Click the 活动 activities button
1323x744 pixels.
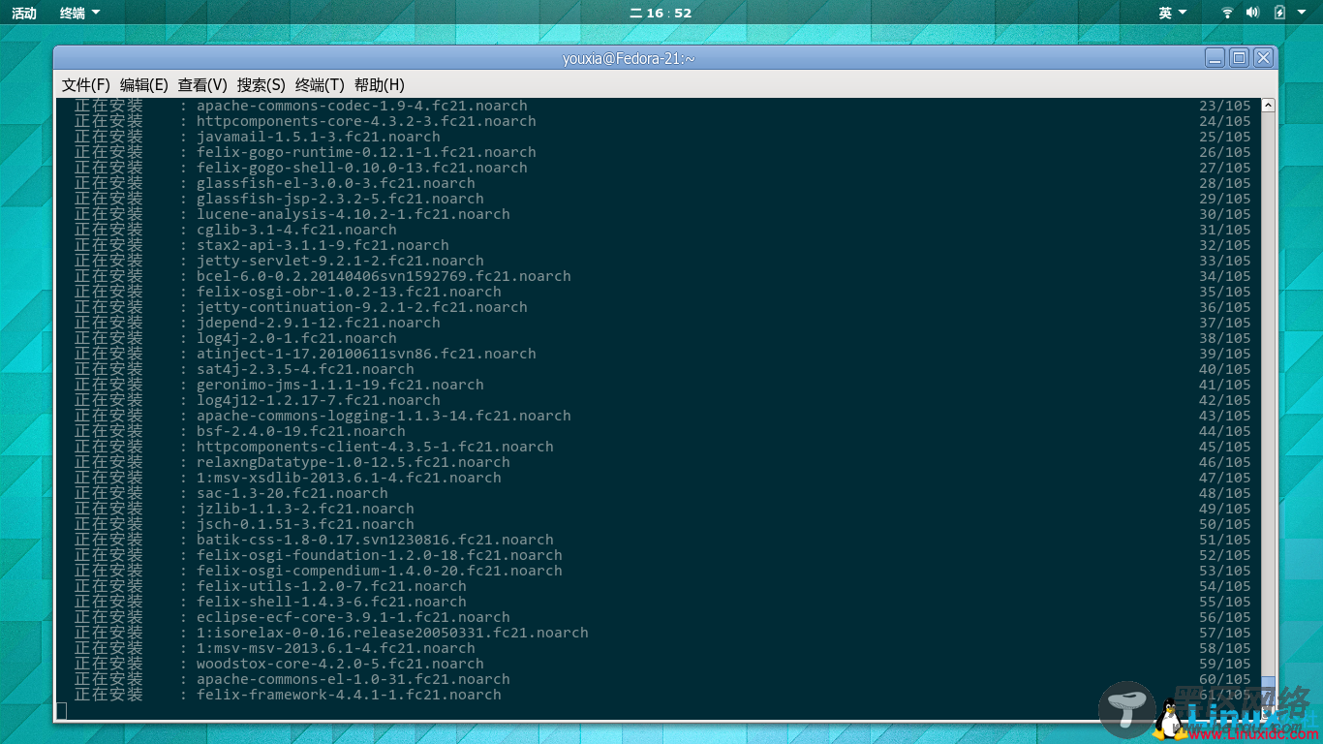pyautogui.click(x=24, y=13)
